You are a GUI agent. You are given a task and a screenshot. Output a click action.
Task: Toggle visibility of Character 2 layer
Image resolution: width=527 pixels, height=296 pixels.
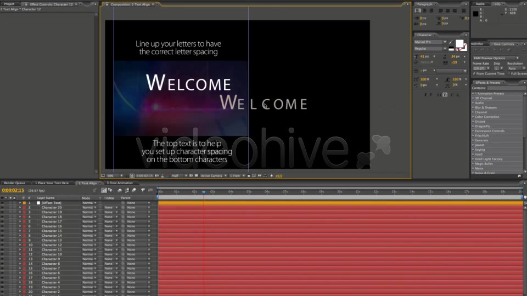tap(2, 292)
